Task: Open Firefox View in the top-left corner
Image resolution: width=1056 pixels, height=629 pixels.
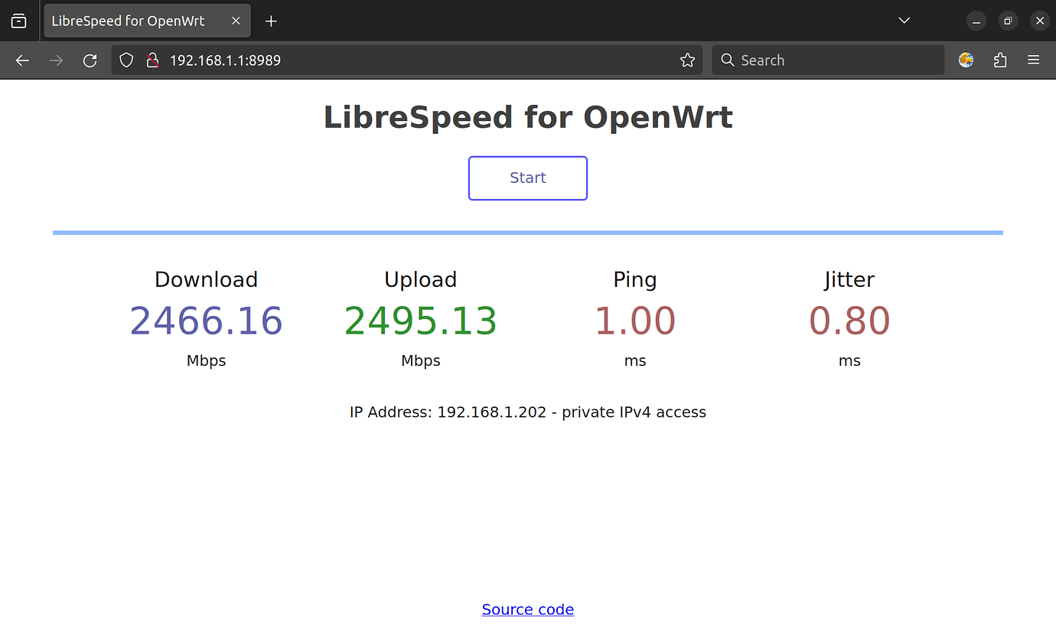Action: (x=18, y=21)
